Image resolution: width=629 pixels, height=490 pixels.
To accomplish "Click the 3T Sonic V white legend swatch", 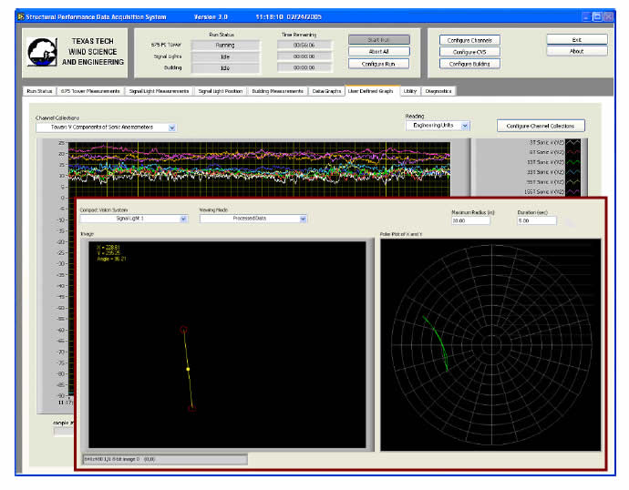I will 572,143.
